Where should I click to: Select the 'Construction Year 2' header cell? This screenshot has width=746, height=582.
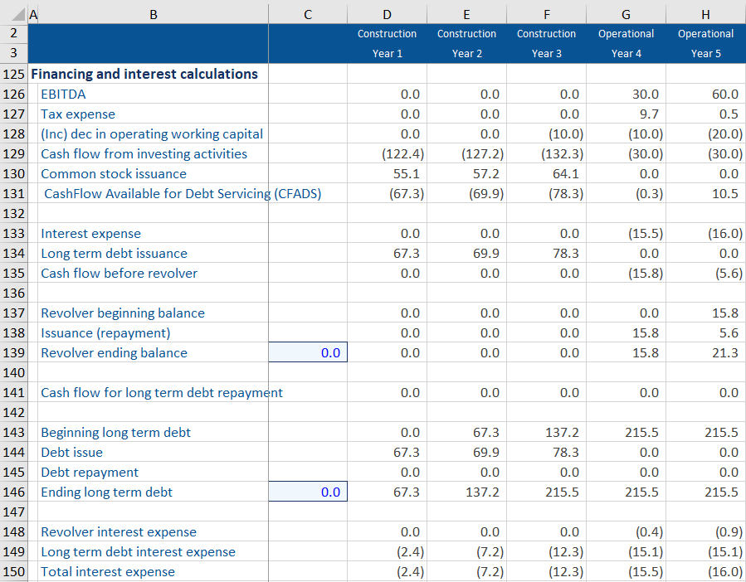[466, 44]
